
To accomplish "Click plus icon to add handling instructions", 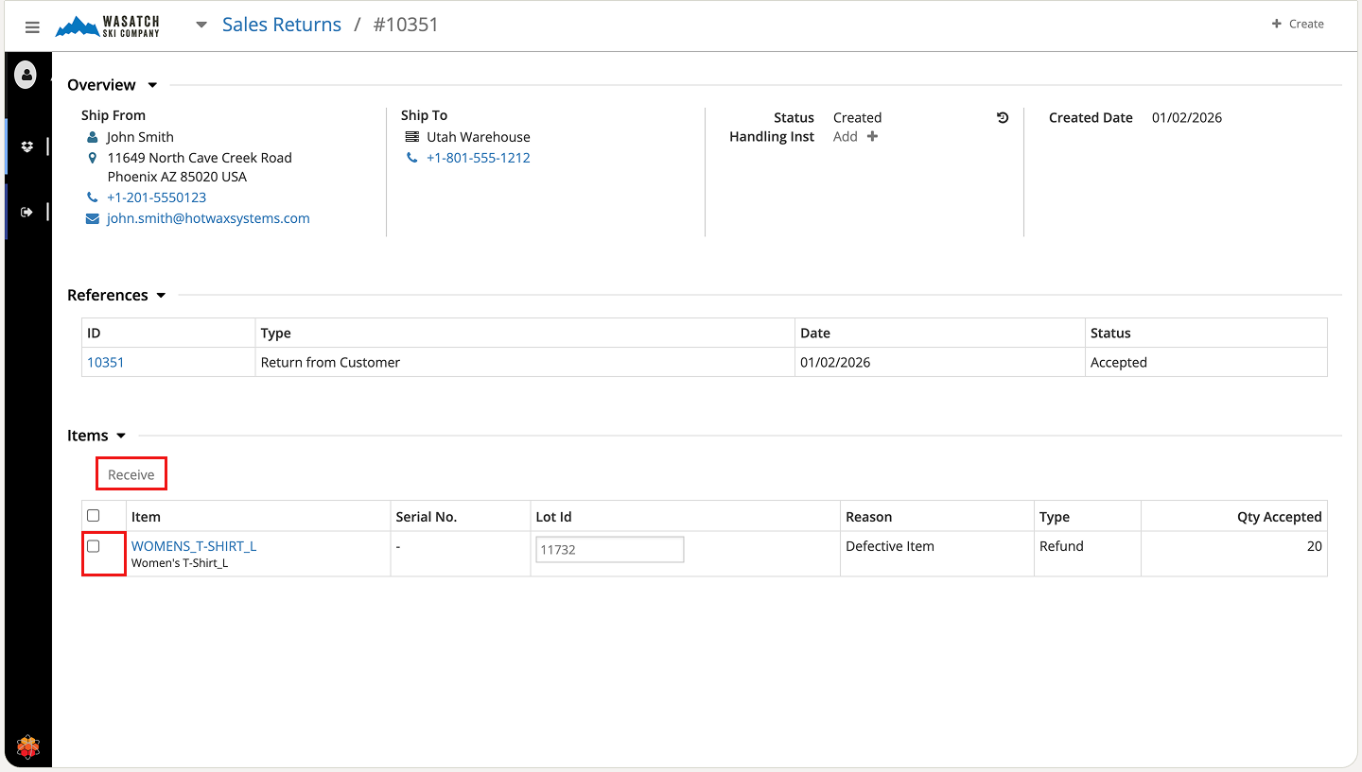I will coord(872,137).
